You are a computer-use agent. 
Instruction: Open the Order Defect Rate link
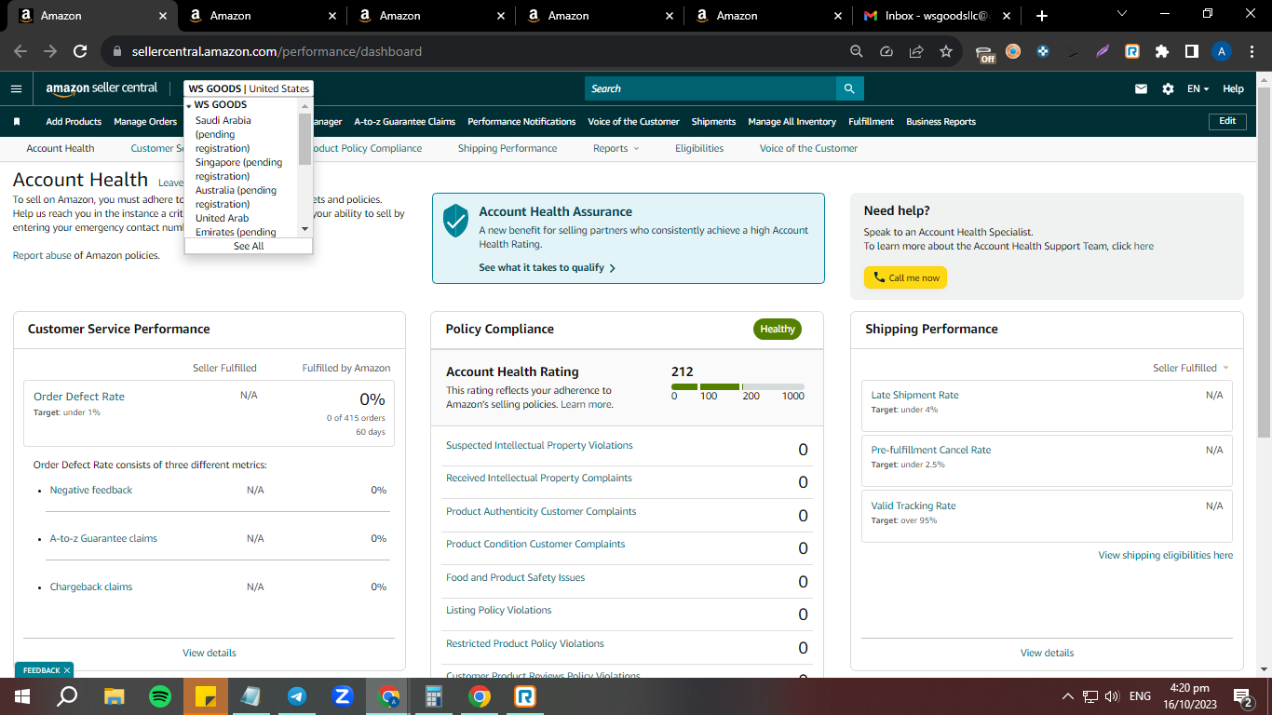coord(79,397)
